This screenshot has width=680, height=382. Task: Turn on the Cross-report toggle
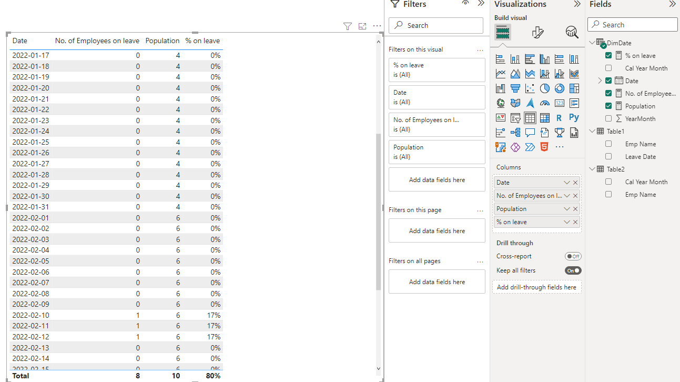573,256
